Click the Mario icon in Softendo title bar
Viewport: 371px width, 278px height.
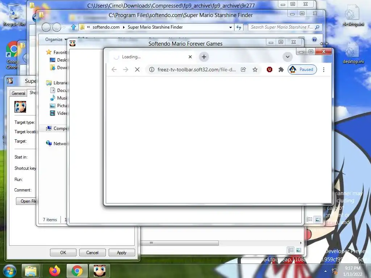(x=72, y=43)
